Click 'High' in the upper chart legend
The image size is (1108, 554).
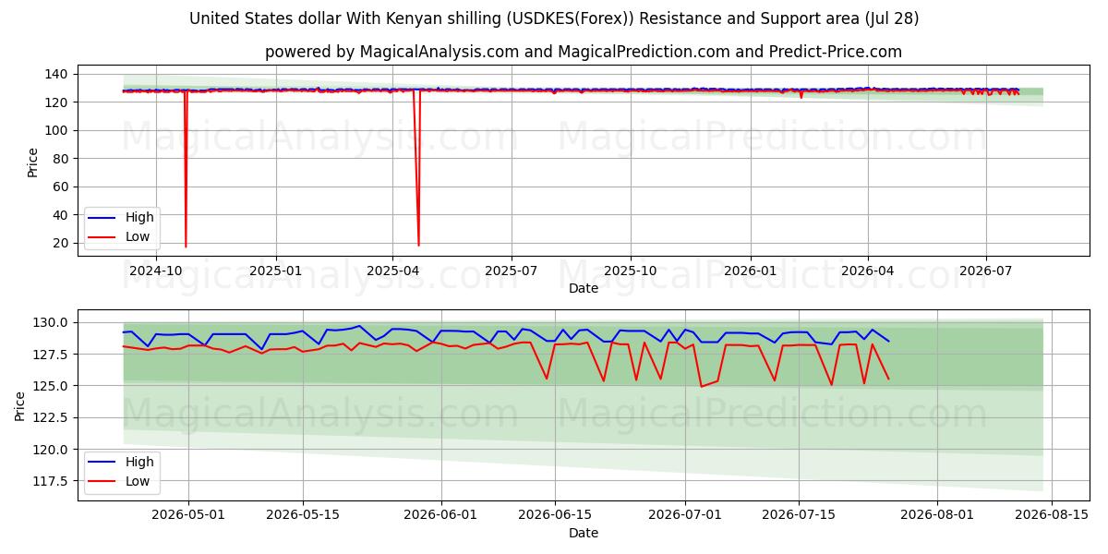click(139, 218)
